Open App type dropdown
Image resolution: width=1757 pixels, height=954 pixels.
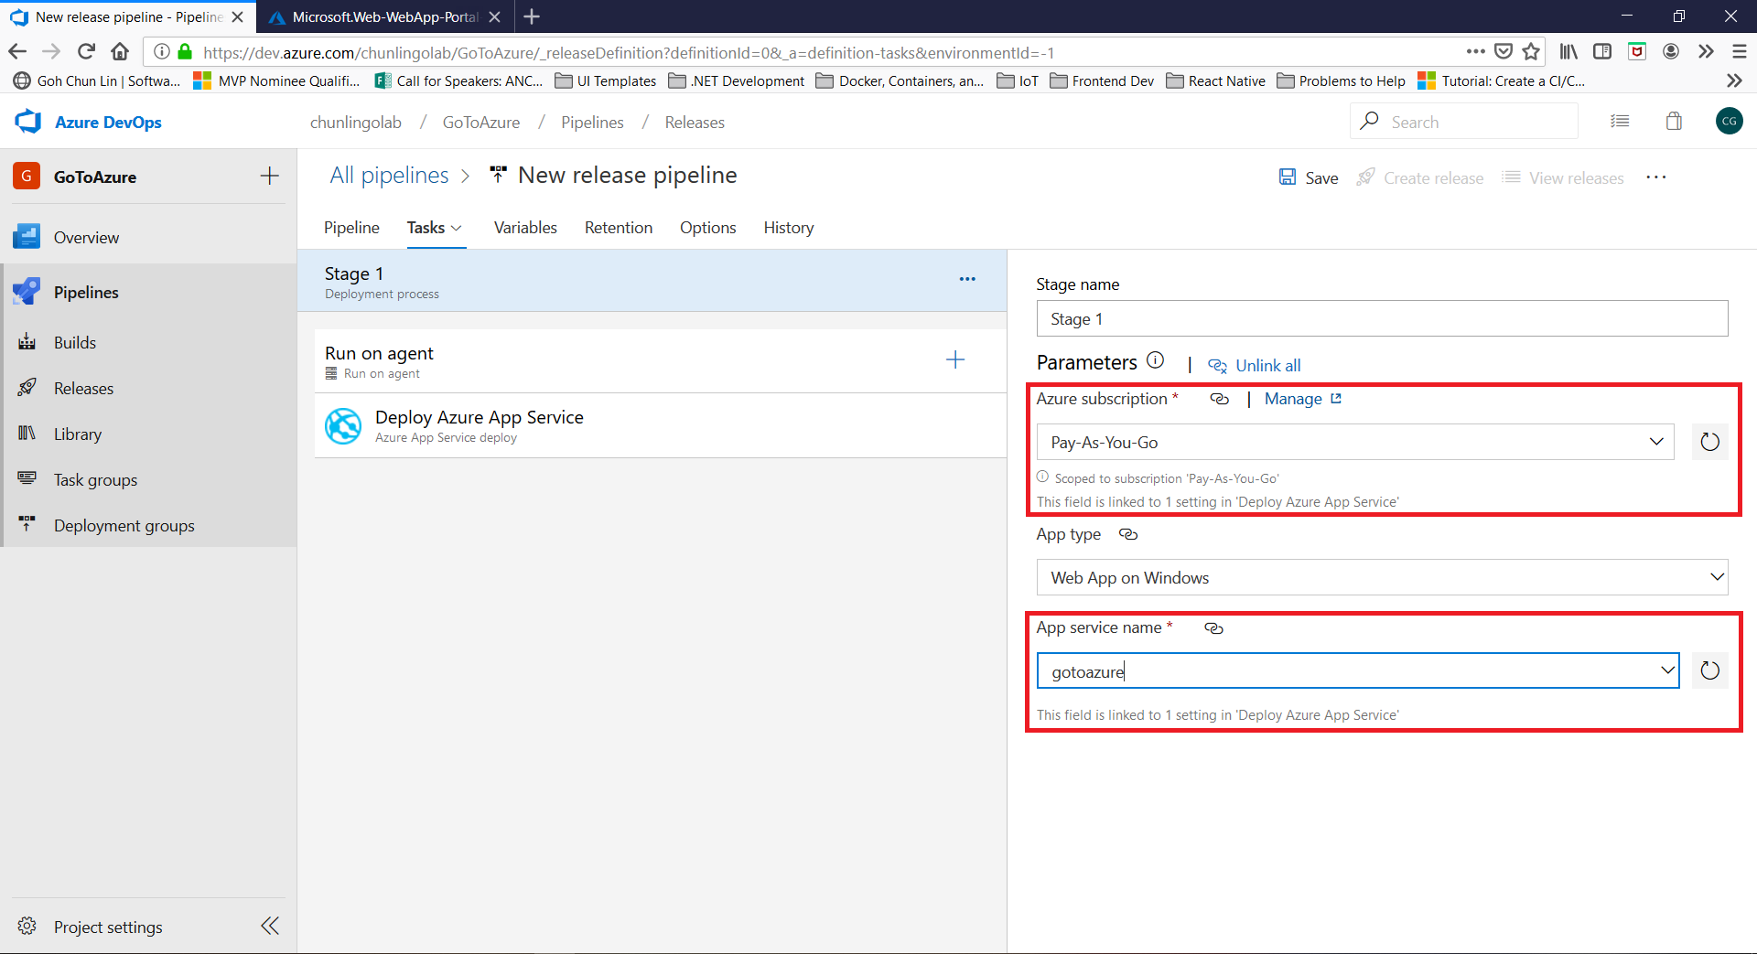pyautogui.click(x=1382, y=577)
